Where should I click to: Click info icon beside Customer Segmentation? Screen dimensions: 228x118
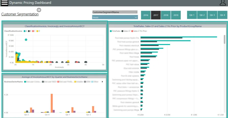[39, 10]
